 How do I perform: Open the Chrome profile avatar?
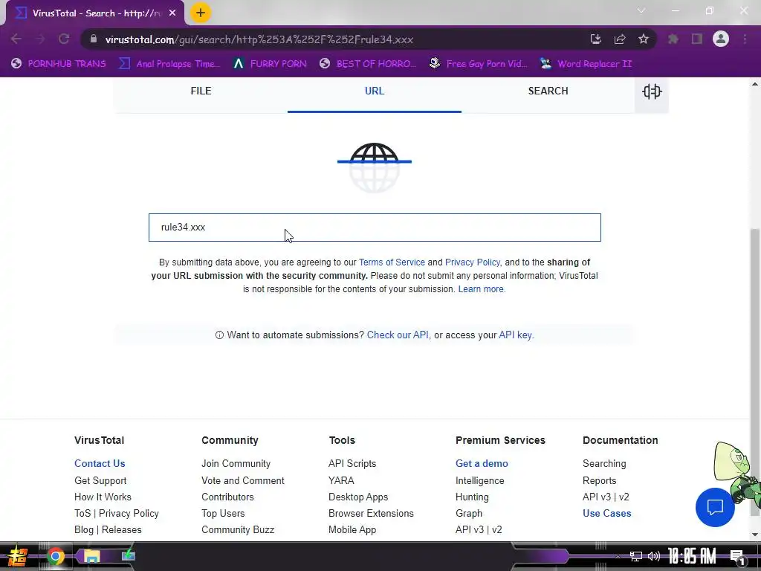[x=721, y=39]
